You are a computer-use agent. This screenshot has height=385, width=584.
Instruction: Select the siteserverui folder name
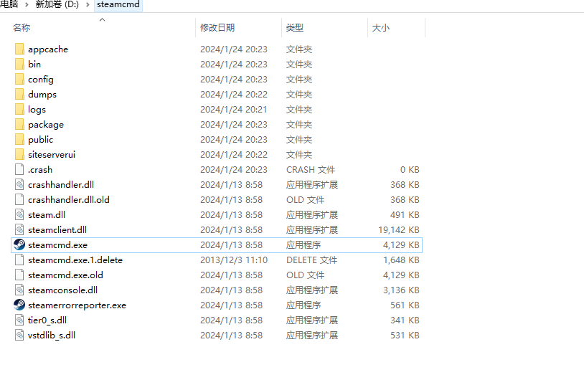pyautogui.click(x=52, y=155)
